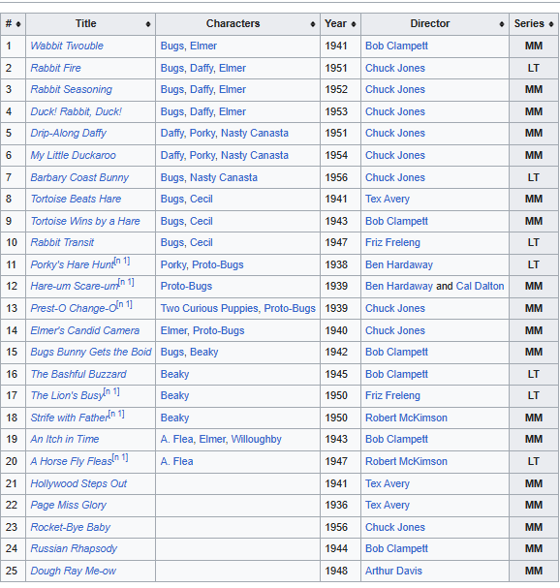This screenshot has width=560, height=588.
Task: Click the Year column sort icon
Action: pyautogui.click(x=354, y=24)
